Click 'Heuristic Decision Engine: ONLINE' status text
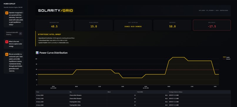The image size is (237, 107). 13,7
